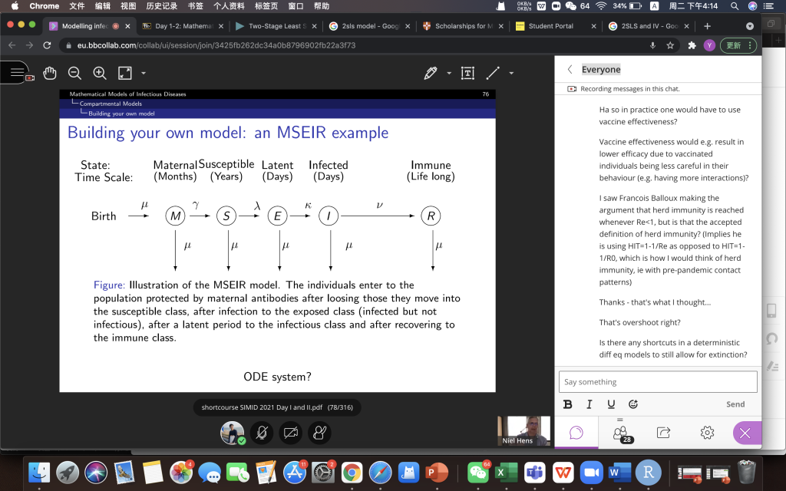Open Zoom from the Dock
The height and width of the screenshot is (491, 786).
click(592, 473)
